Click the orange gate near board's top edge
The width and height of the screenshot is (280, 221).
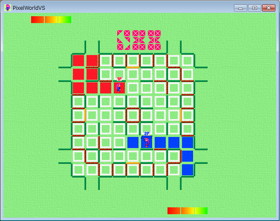point(133,67)
